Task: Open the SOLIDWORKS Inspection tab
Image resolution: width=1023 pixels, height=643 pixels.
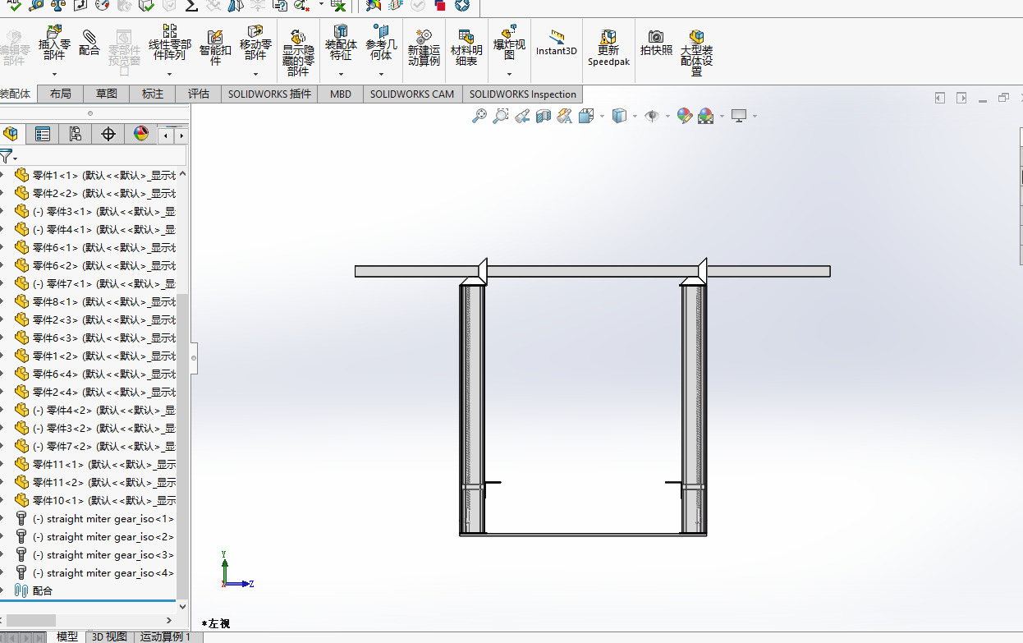Action: pos(523,94)
